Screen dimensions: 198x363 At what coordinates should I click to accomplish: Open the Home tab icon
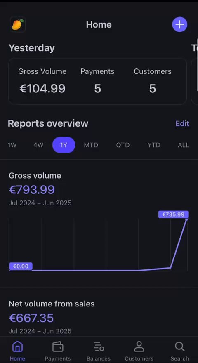point(17,346)
